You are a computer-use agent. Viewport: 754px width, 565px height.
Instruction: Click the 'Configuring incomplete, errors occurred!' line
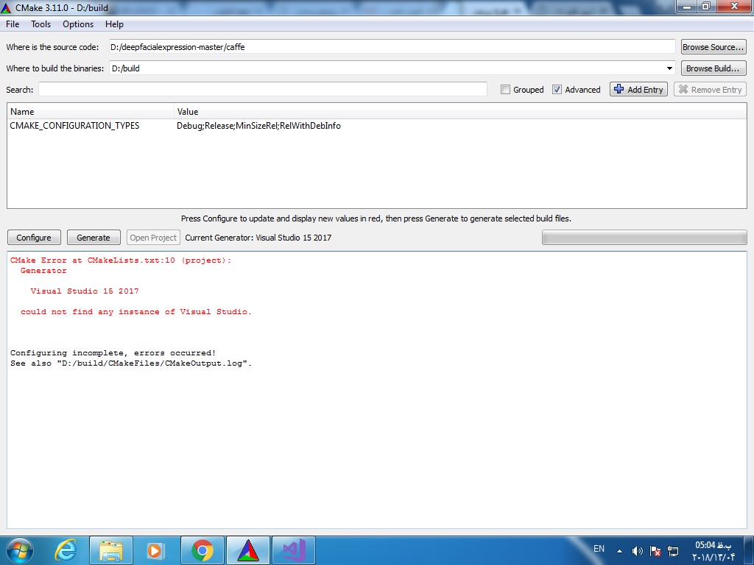(113, 353)
